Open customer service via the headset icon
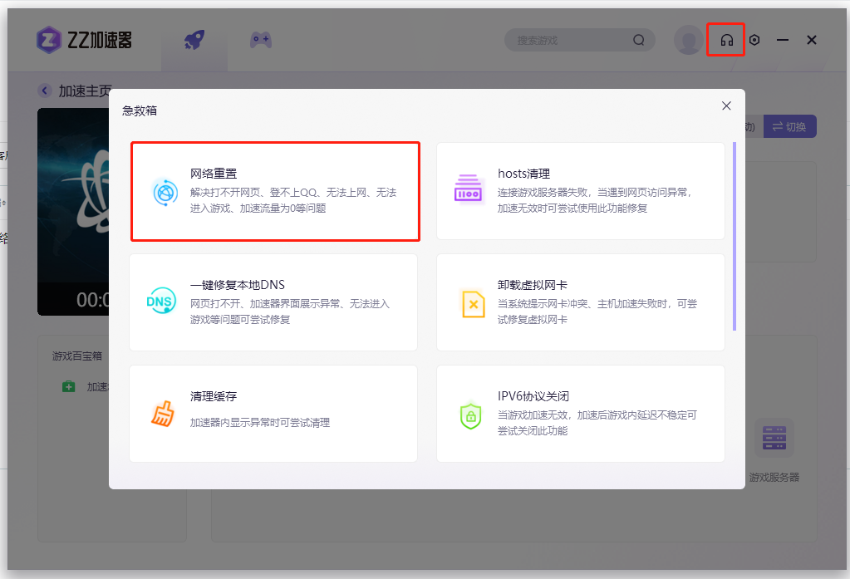850x579 pixels. coord(725,39)
